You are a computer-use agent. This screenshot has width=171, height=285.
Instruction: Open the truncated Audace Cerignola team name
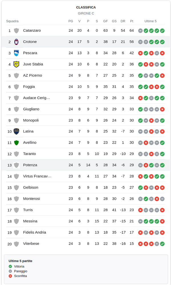pos(36,98)
